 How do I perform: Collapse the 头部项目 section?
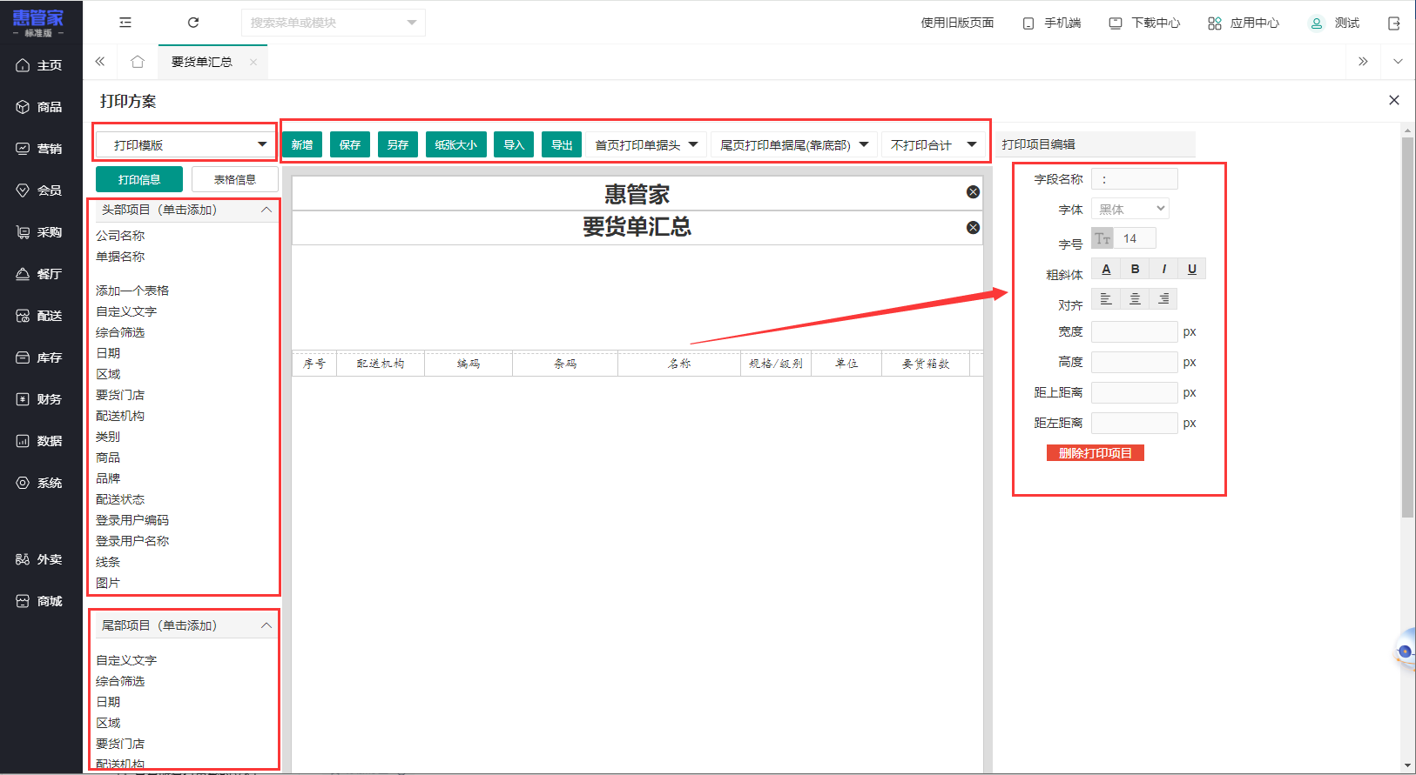click(x=266, y=210)
